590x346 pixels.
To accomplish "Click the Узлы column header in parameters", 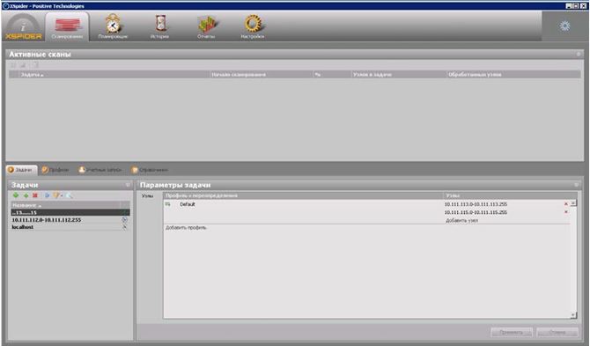I will click(510, 195).
